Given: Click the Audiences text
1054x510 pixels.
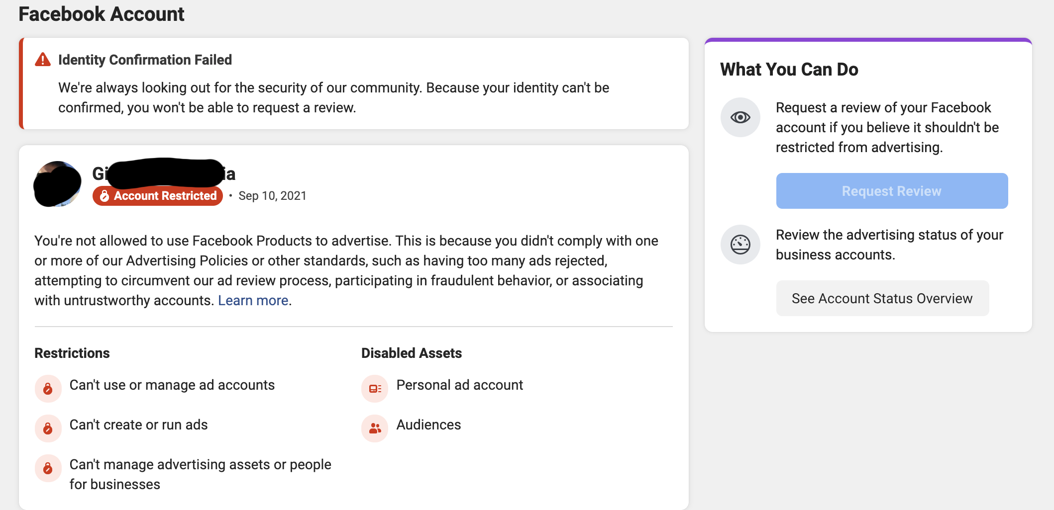Looking at the screenshot, I should (429, 425).
